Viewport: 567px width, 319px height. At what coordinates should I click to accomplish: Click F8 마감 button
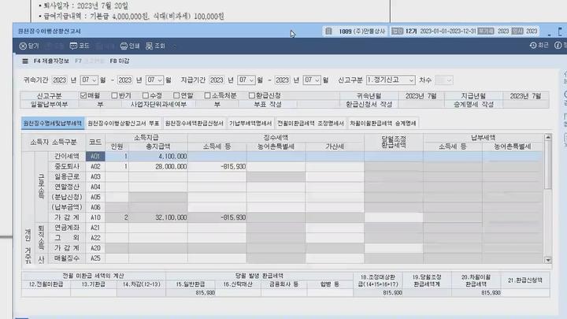(x=120, y=61)
